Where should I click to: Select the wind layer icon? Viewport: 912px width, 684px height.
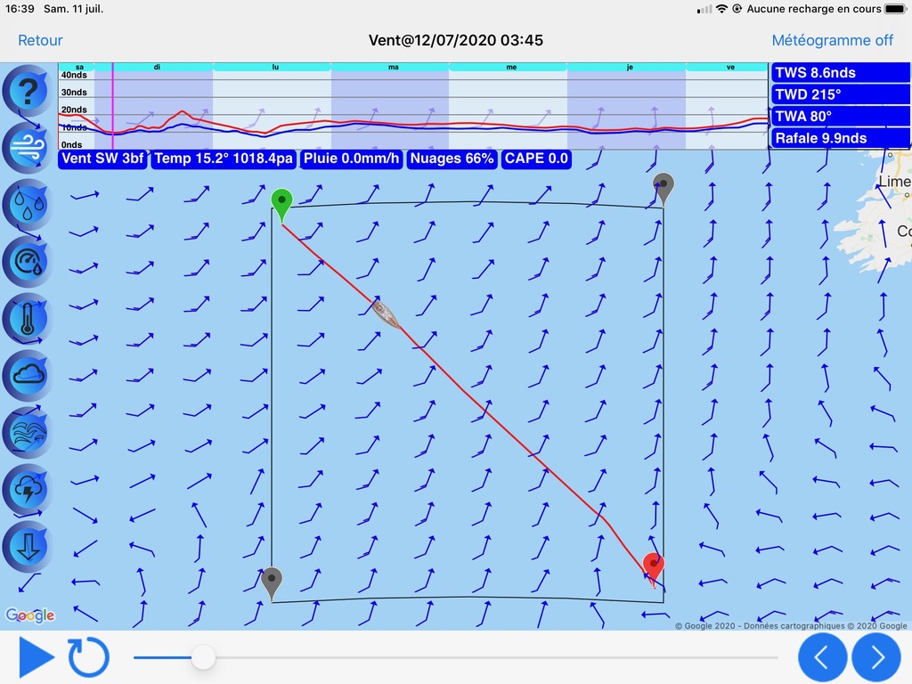27,149
